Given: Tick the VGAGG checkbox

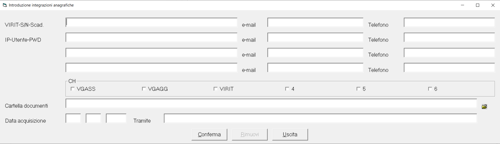Looking at the screenshot, I should [144, 89].
